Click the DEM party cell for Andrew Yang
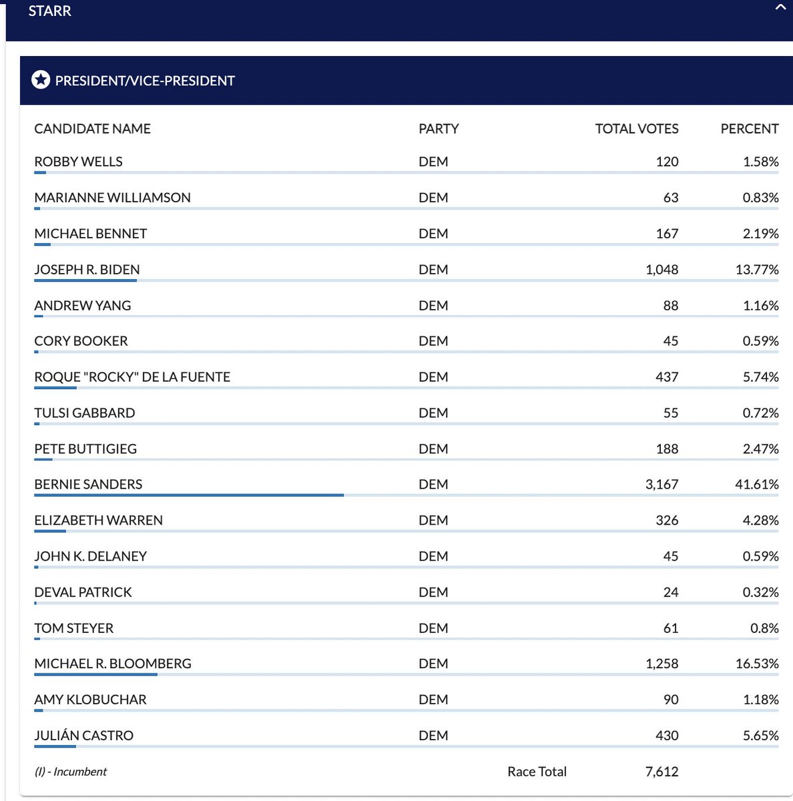 pyautogui.click(x=433, y=306)
